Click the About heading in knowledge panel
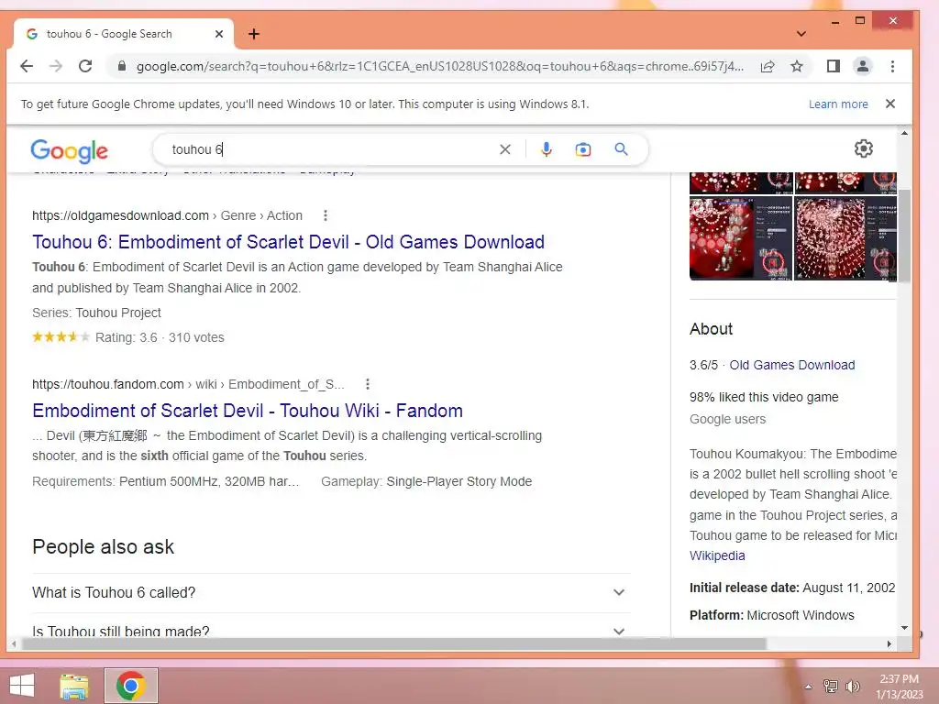 [711, 329]
